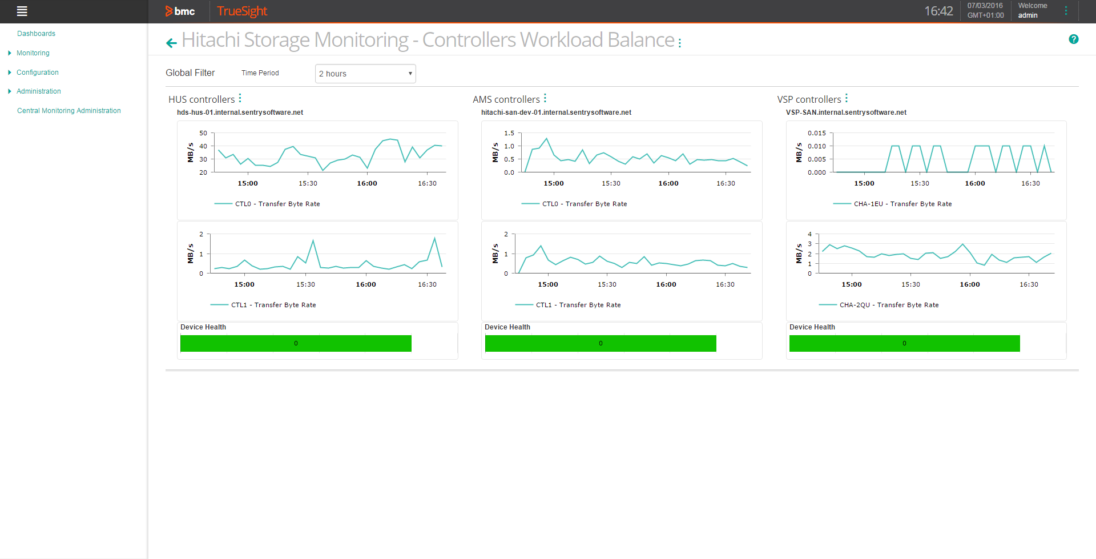Screen dimensions: 1096x559
Task: Toggle CTL1 Transfer Byte Rate legend in HUS chart
Action: (x=263, y=305)
